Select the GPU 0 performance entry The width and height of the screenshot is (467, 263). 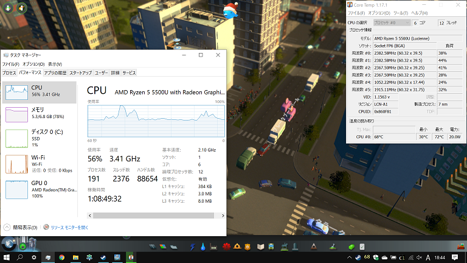40,189
